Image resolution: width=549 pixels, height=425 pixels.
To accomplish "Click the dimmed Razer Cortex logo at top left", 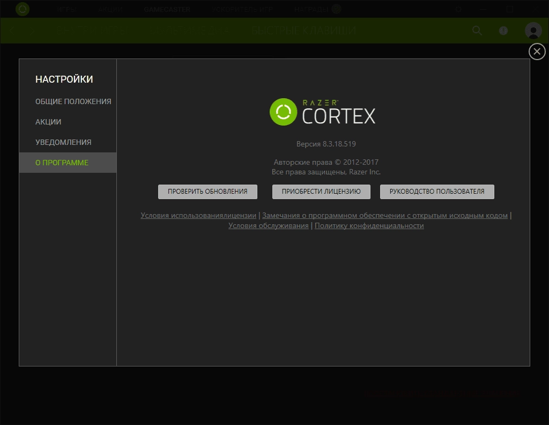I will pos(23,9).
